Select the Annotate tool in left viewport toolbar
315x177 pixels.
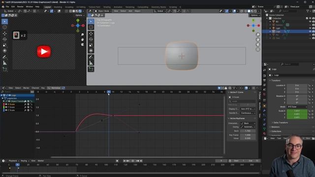[4, 58]
